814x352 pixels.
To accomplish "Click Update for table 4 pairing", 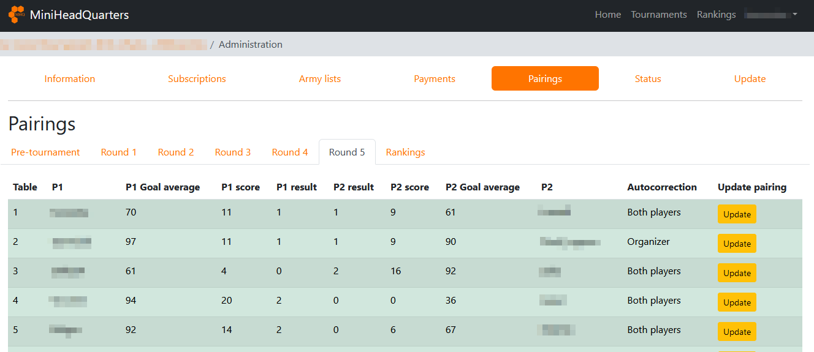I will point(737,302).
